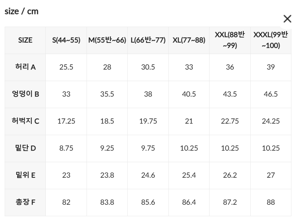This screenshot has width=299, height=222.
Task: Click the L(66반~77) column header
Action: (x=148, y=40)
